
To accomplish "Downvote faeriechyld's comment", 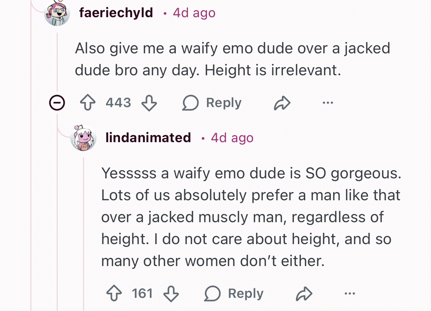I will click(149, 103).
